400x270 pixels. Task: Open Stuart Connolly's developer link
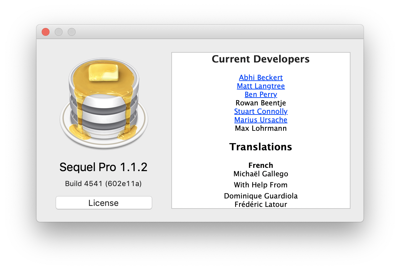[261, 111]
